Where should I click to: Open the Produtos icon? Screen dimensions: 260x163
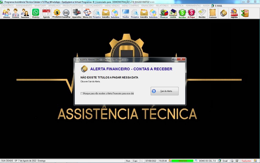[x=57, y=13]
